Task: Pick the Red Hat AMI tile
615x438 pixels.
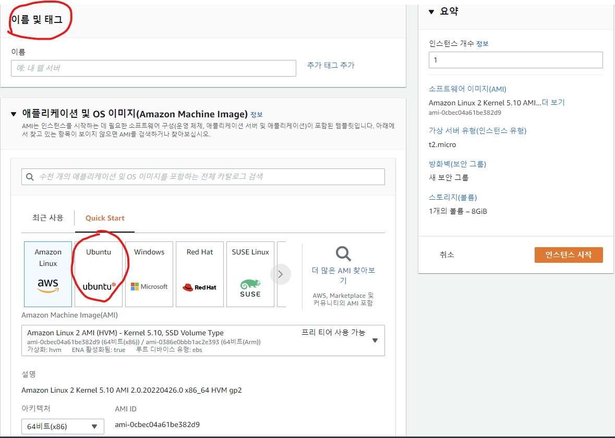Action: [x=200, y=274]
